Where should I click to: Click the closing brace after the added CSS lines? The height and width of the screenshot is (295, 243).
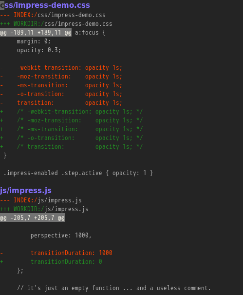[x=5, y=156]
